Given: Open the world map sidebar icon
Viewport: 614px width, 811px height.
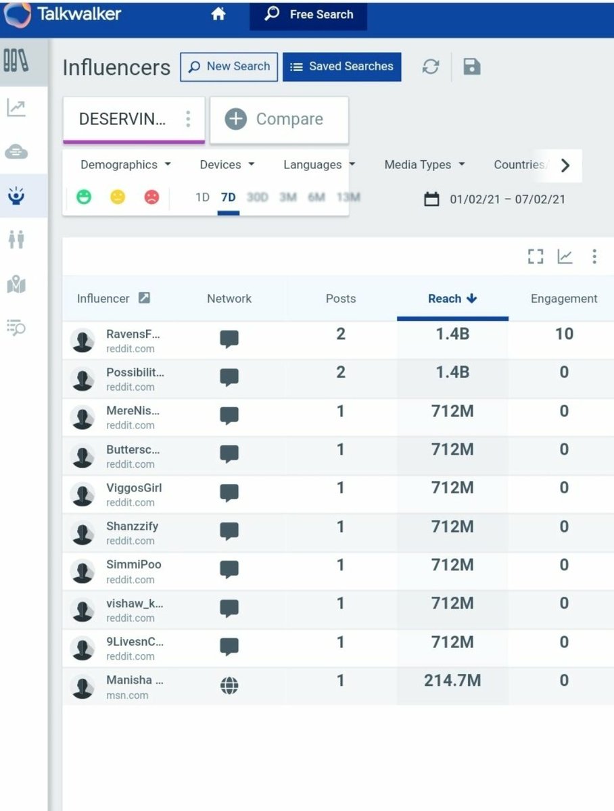Looking at the screenshot, I should tap(16, 285).
